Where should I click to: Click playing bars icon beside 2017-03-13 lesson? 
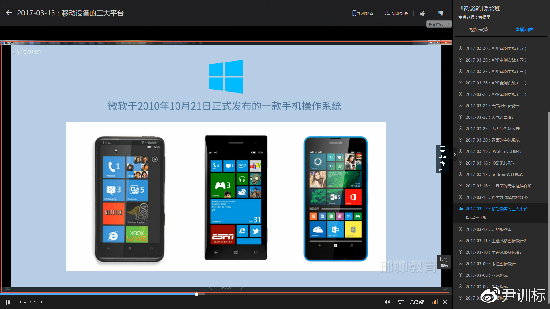[x=461, y=209]
